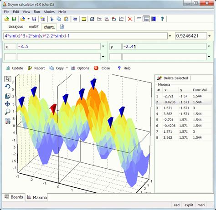This screenshot has width=216, height=210.
Task: Click the multi-window boards toolbar icon
Action: pos(43,19)
